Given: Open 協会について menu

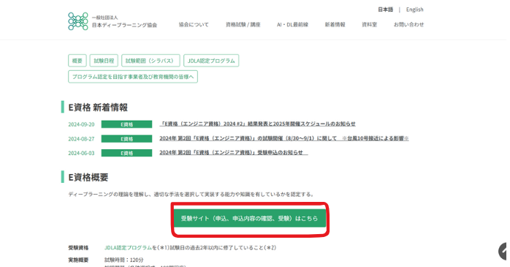Looking at the screenshot, I should click(194, 25).
